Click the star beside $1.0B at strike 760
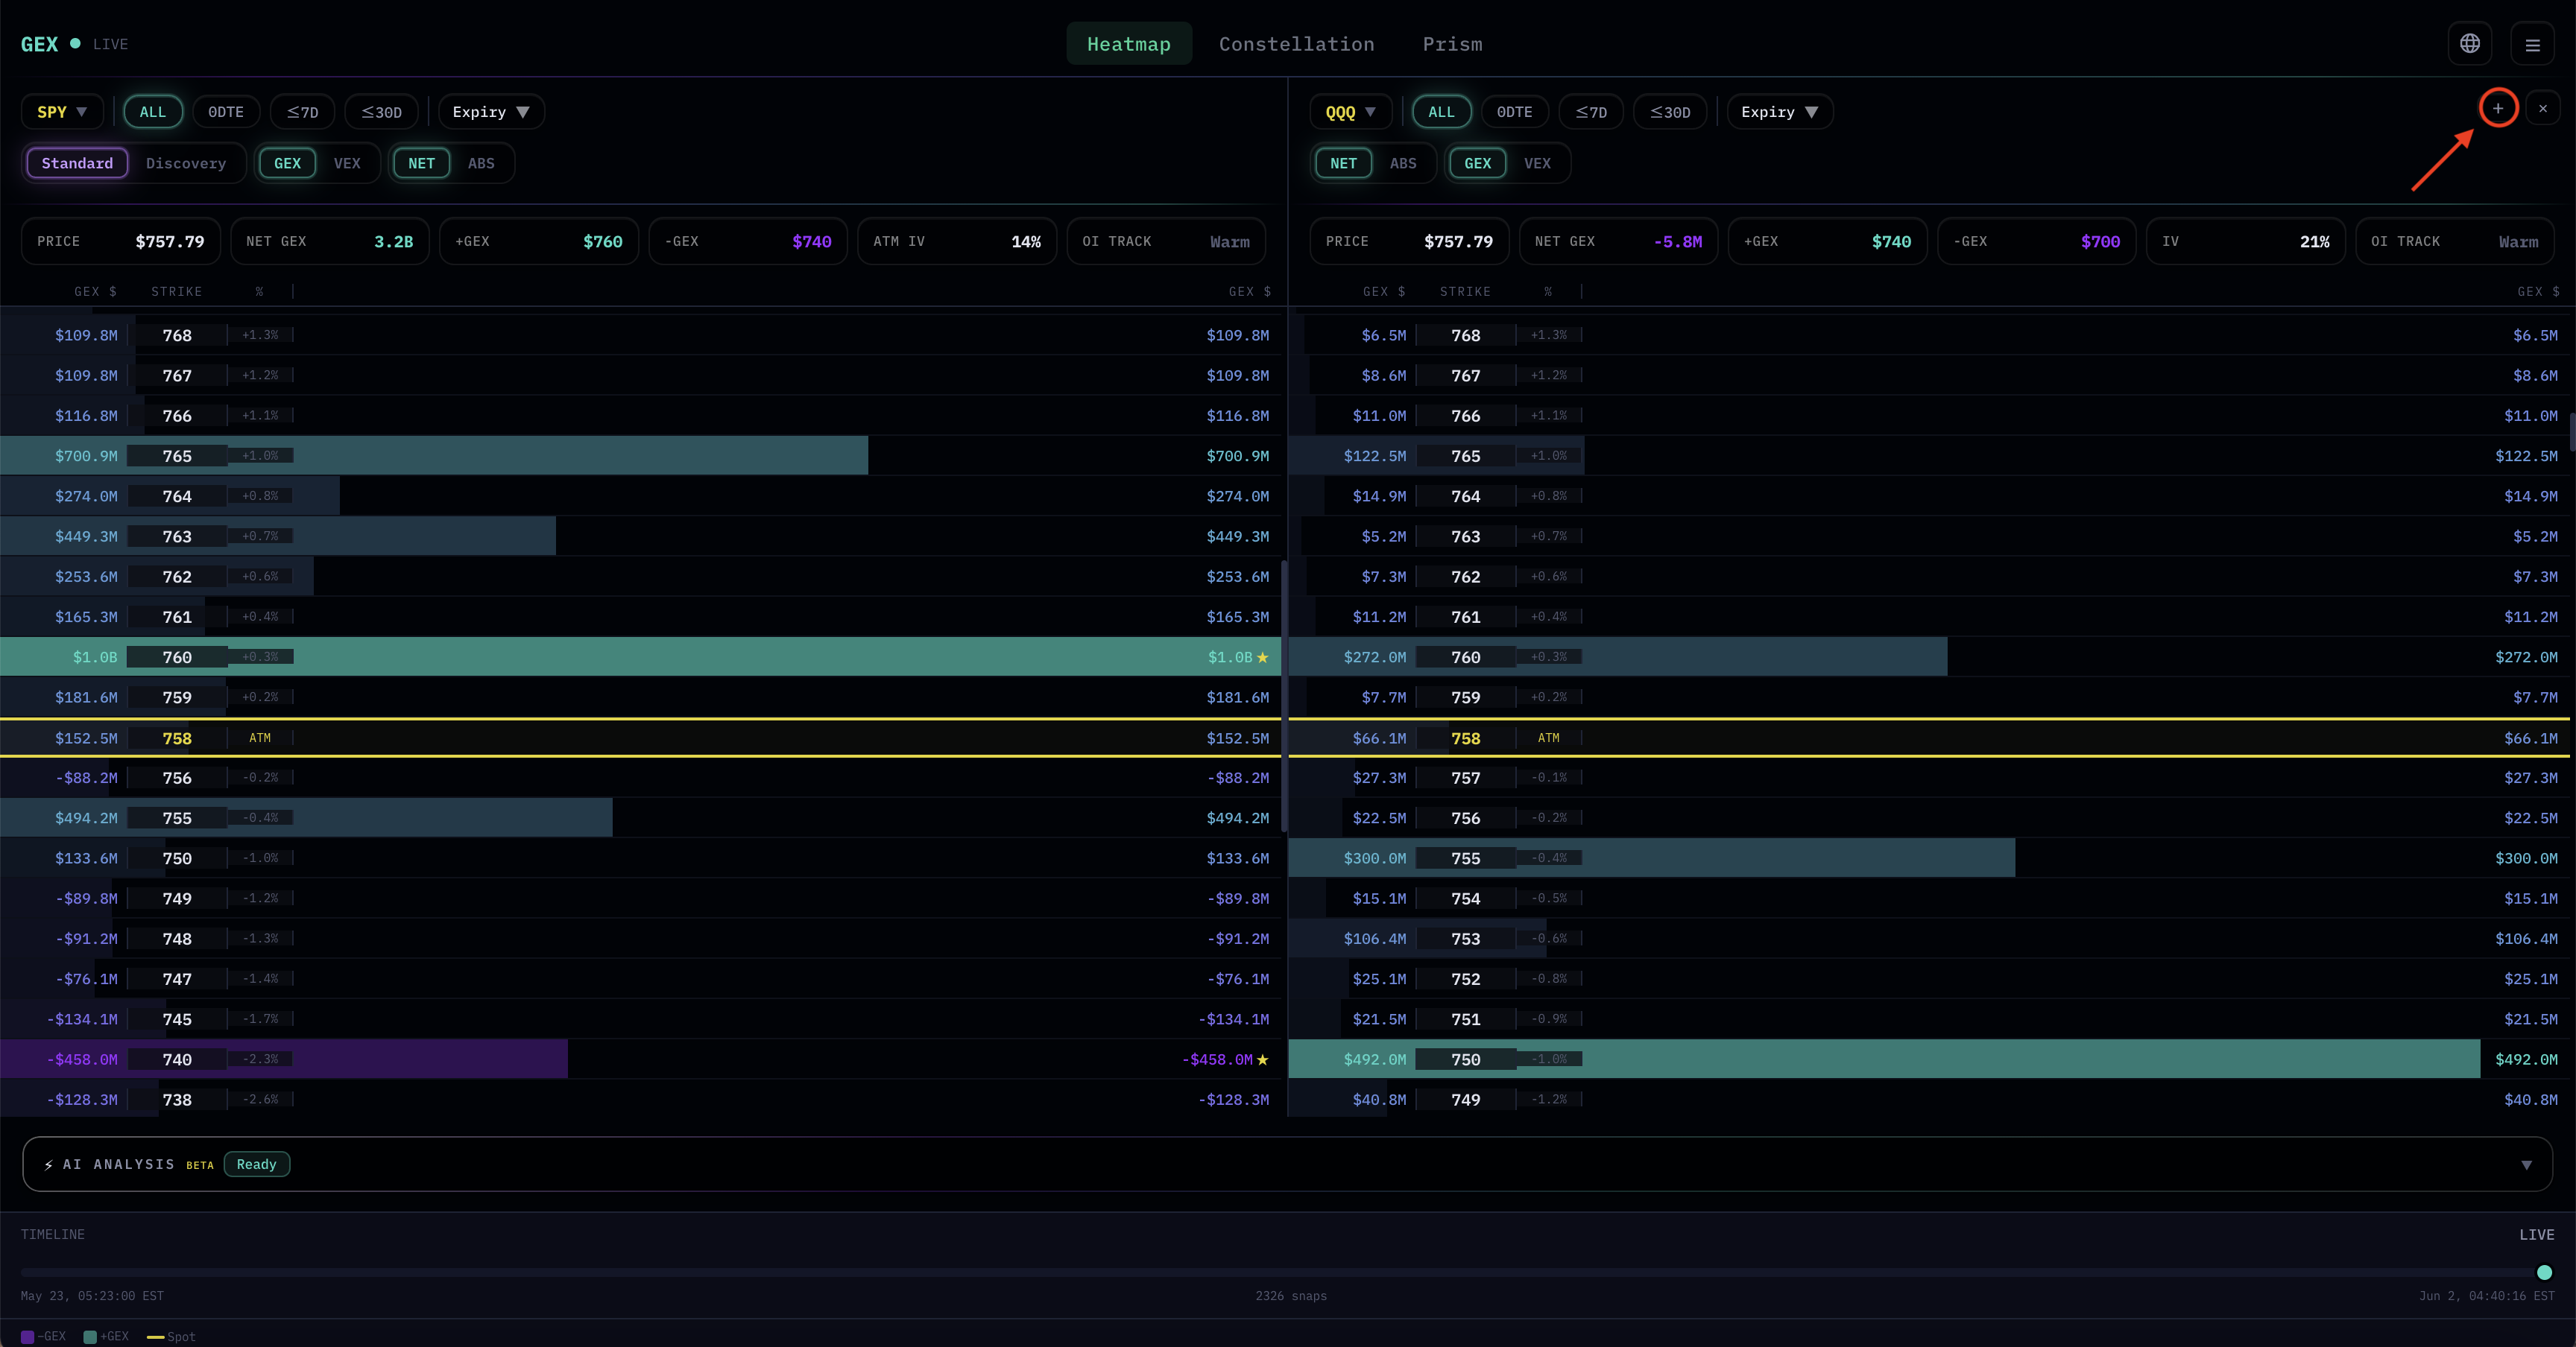Screen dimensions: 2576x1347 click(1262, 656)
